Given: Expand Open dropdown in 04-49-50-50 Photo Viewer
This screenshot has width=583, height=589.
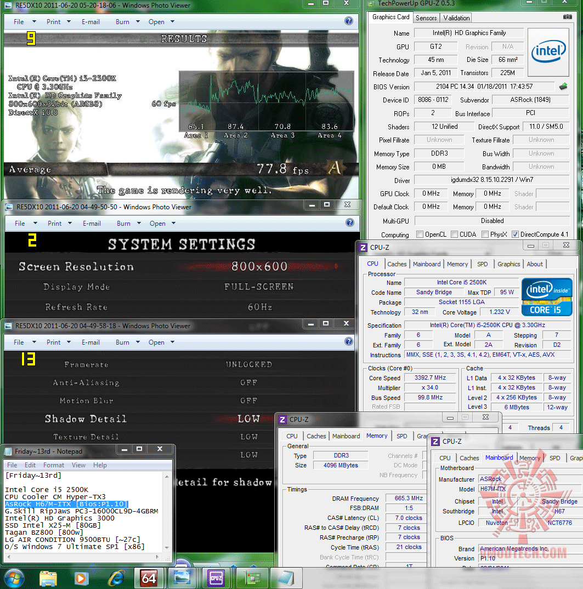Looking at the screenshot, I should click(174, 223).
